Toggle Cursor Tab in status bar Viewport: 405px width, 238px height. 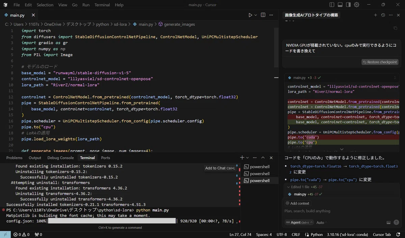coord(382,234)
